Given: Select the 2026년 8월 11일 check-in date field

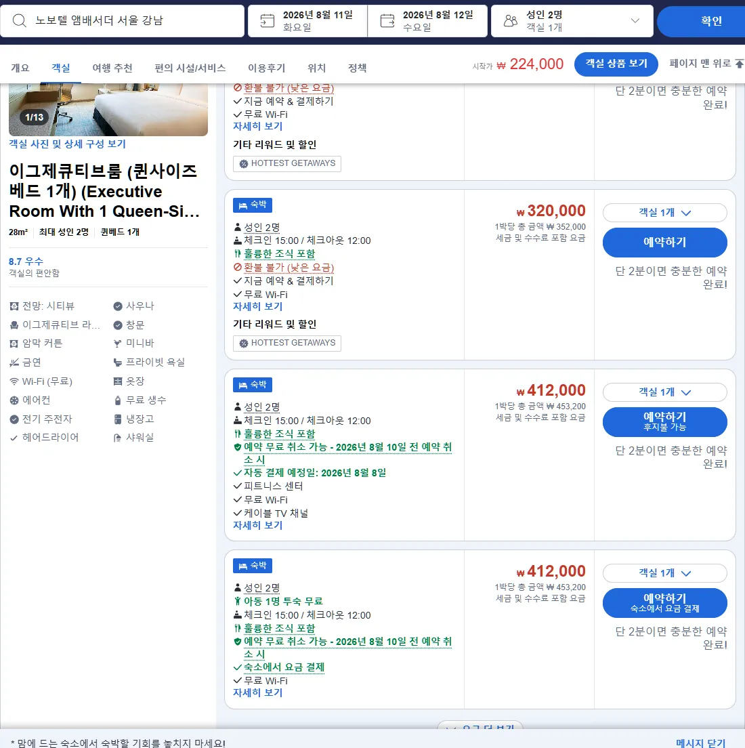Looking at the screenshot, I should click(x=307, y=21).
